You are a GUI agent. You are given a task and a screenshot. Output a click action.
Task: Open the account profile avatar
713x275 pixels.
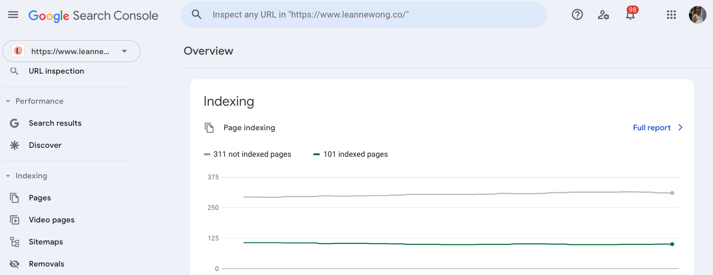(697, 15)
